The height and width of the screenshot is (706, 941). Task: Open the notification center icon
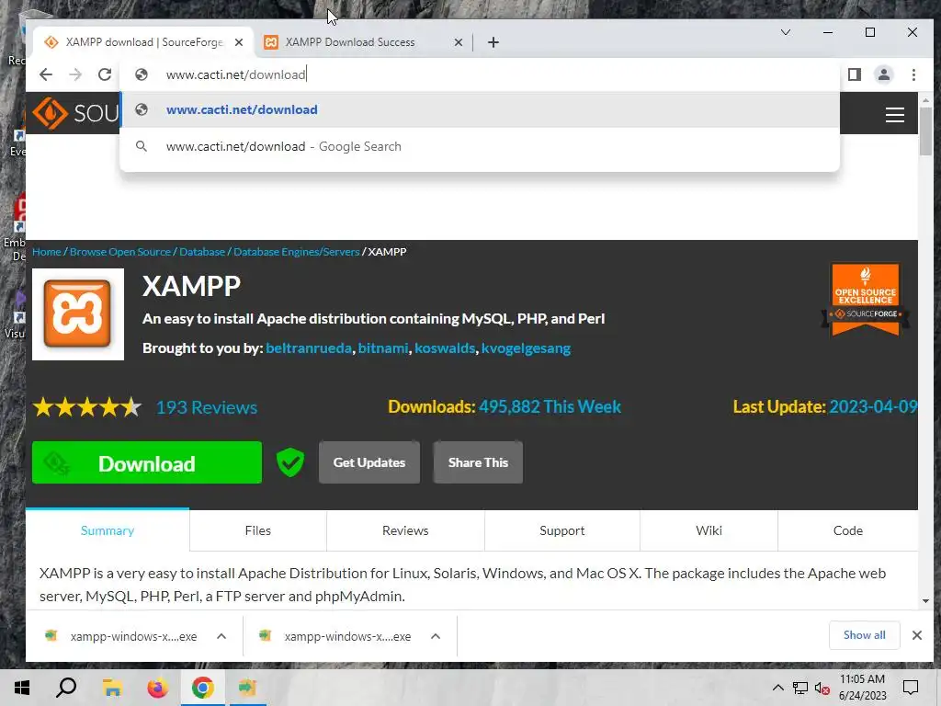coord(911,688)
